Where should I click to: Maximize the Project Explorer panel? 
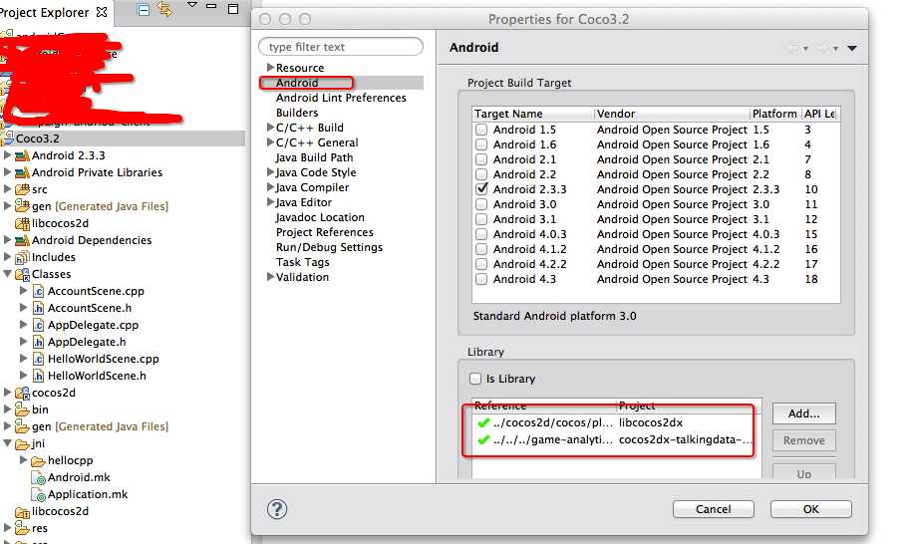[233, 9]
